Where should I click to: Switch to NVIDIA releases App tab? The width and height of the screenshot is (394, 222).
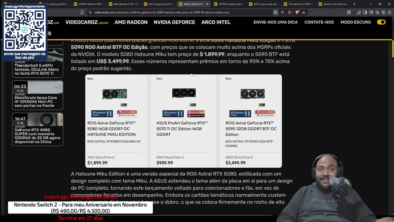click(228, 4)
